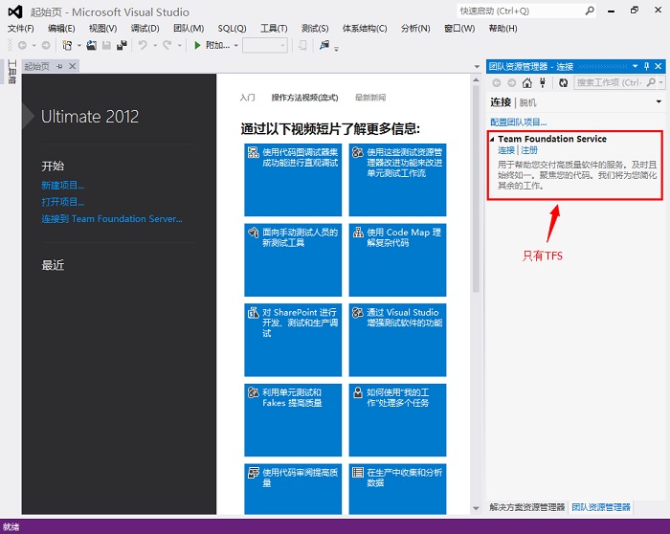Click the Save toolbar icon

106,45
